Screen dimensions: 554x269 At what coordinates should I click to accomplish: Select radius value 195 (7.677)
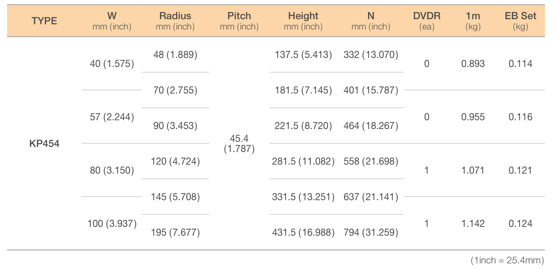175,233
